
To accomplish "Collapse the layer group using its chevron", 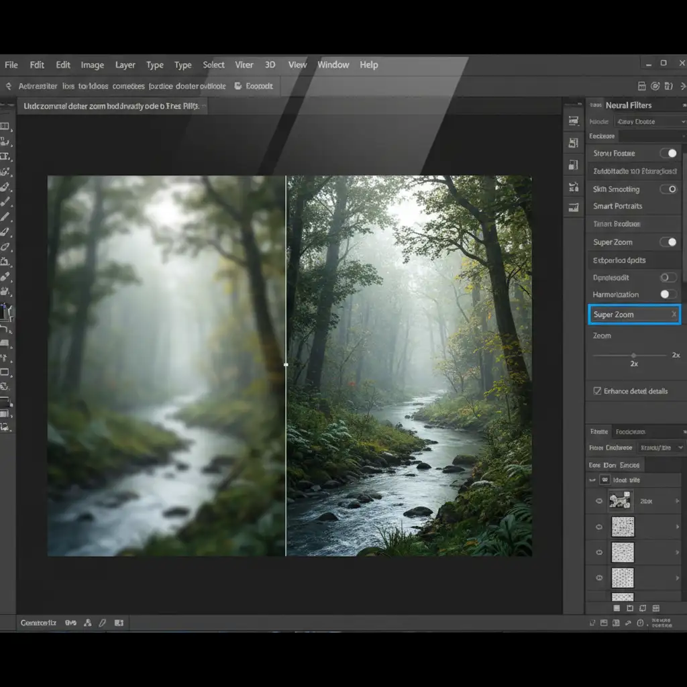I will coord(592,480).
